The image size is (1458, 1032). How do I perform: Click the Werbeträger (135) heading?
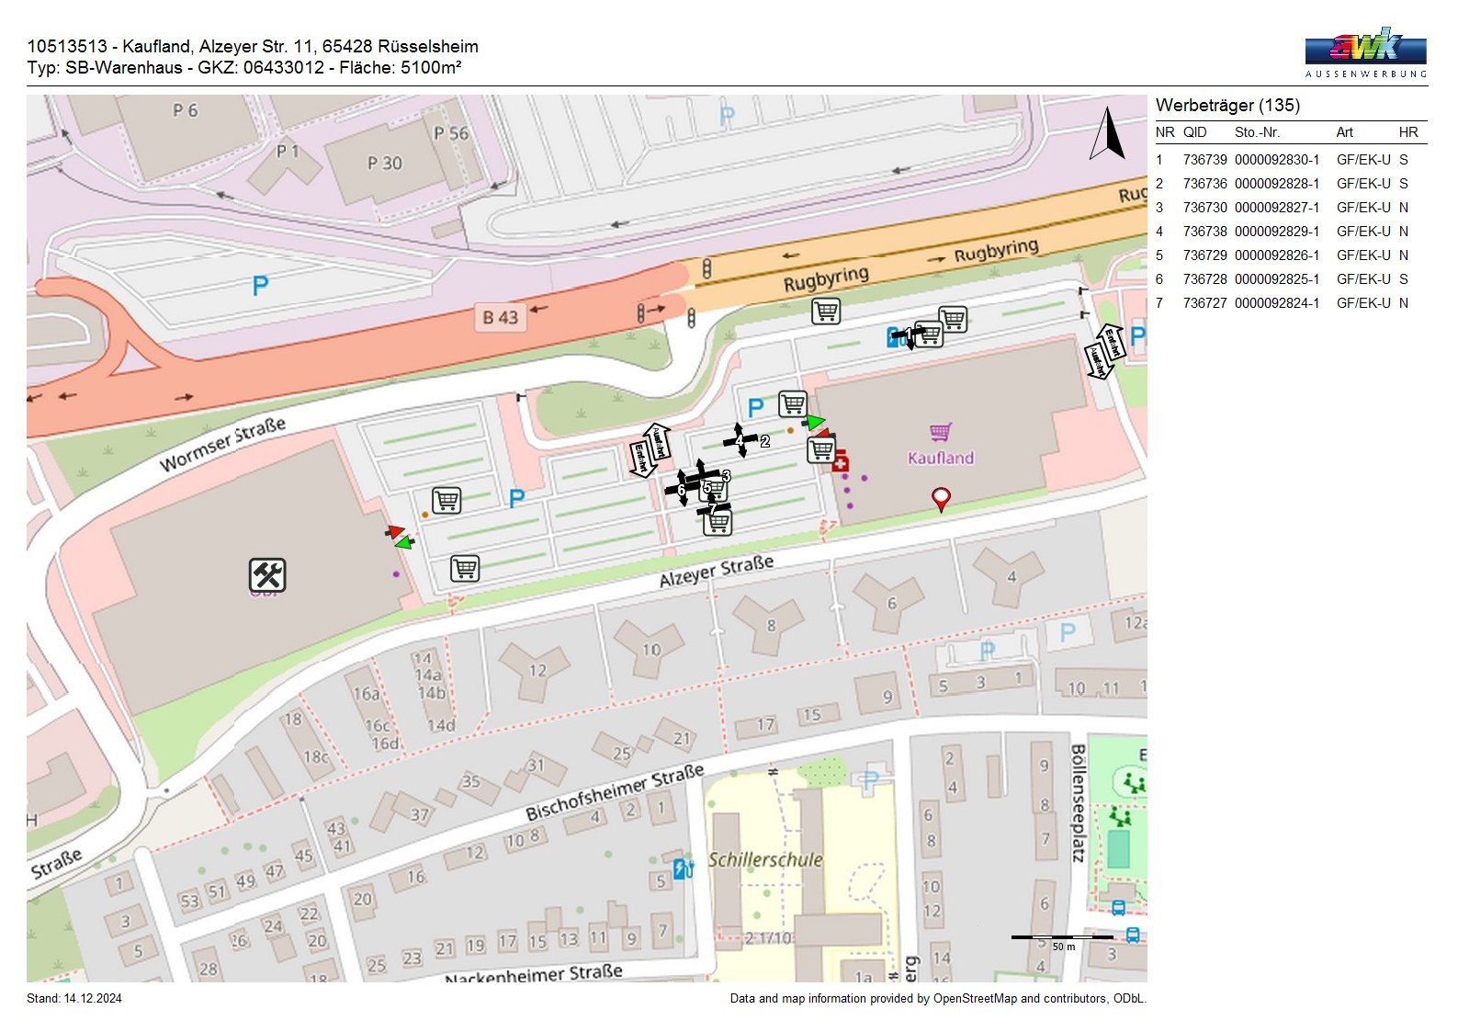[x=1227, y=106]
